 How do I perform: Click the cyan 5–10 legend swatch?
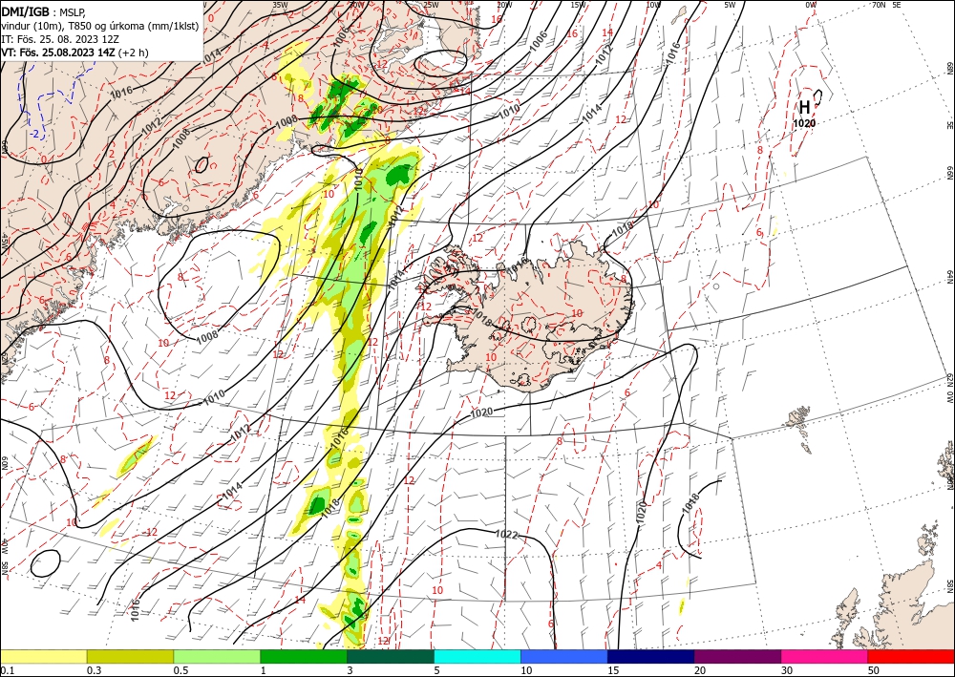coord(477,656)
